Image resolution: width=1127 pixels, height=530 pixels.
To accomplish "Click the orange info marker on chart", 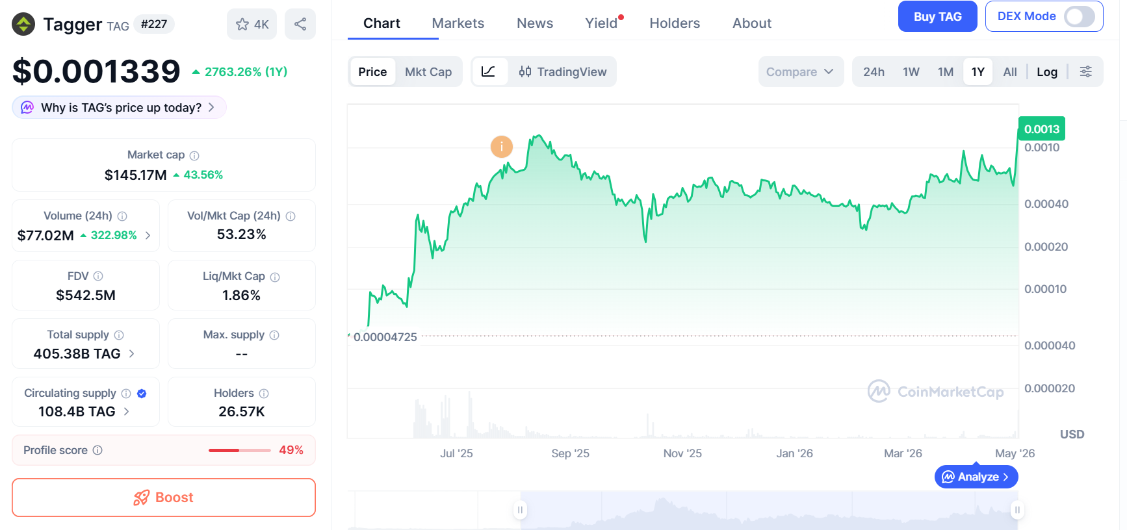I will coord(502,147).
